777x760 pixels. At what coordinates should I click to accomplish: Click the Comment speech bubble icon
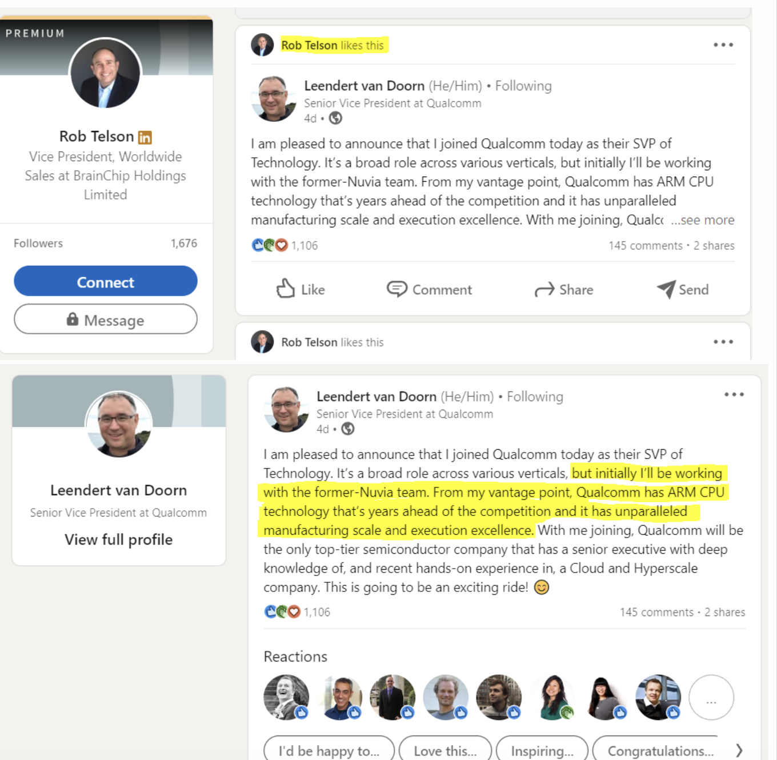(x=396, y=289)
